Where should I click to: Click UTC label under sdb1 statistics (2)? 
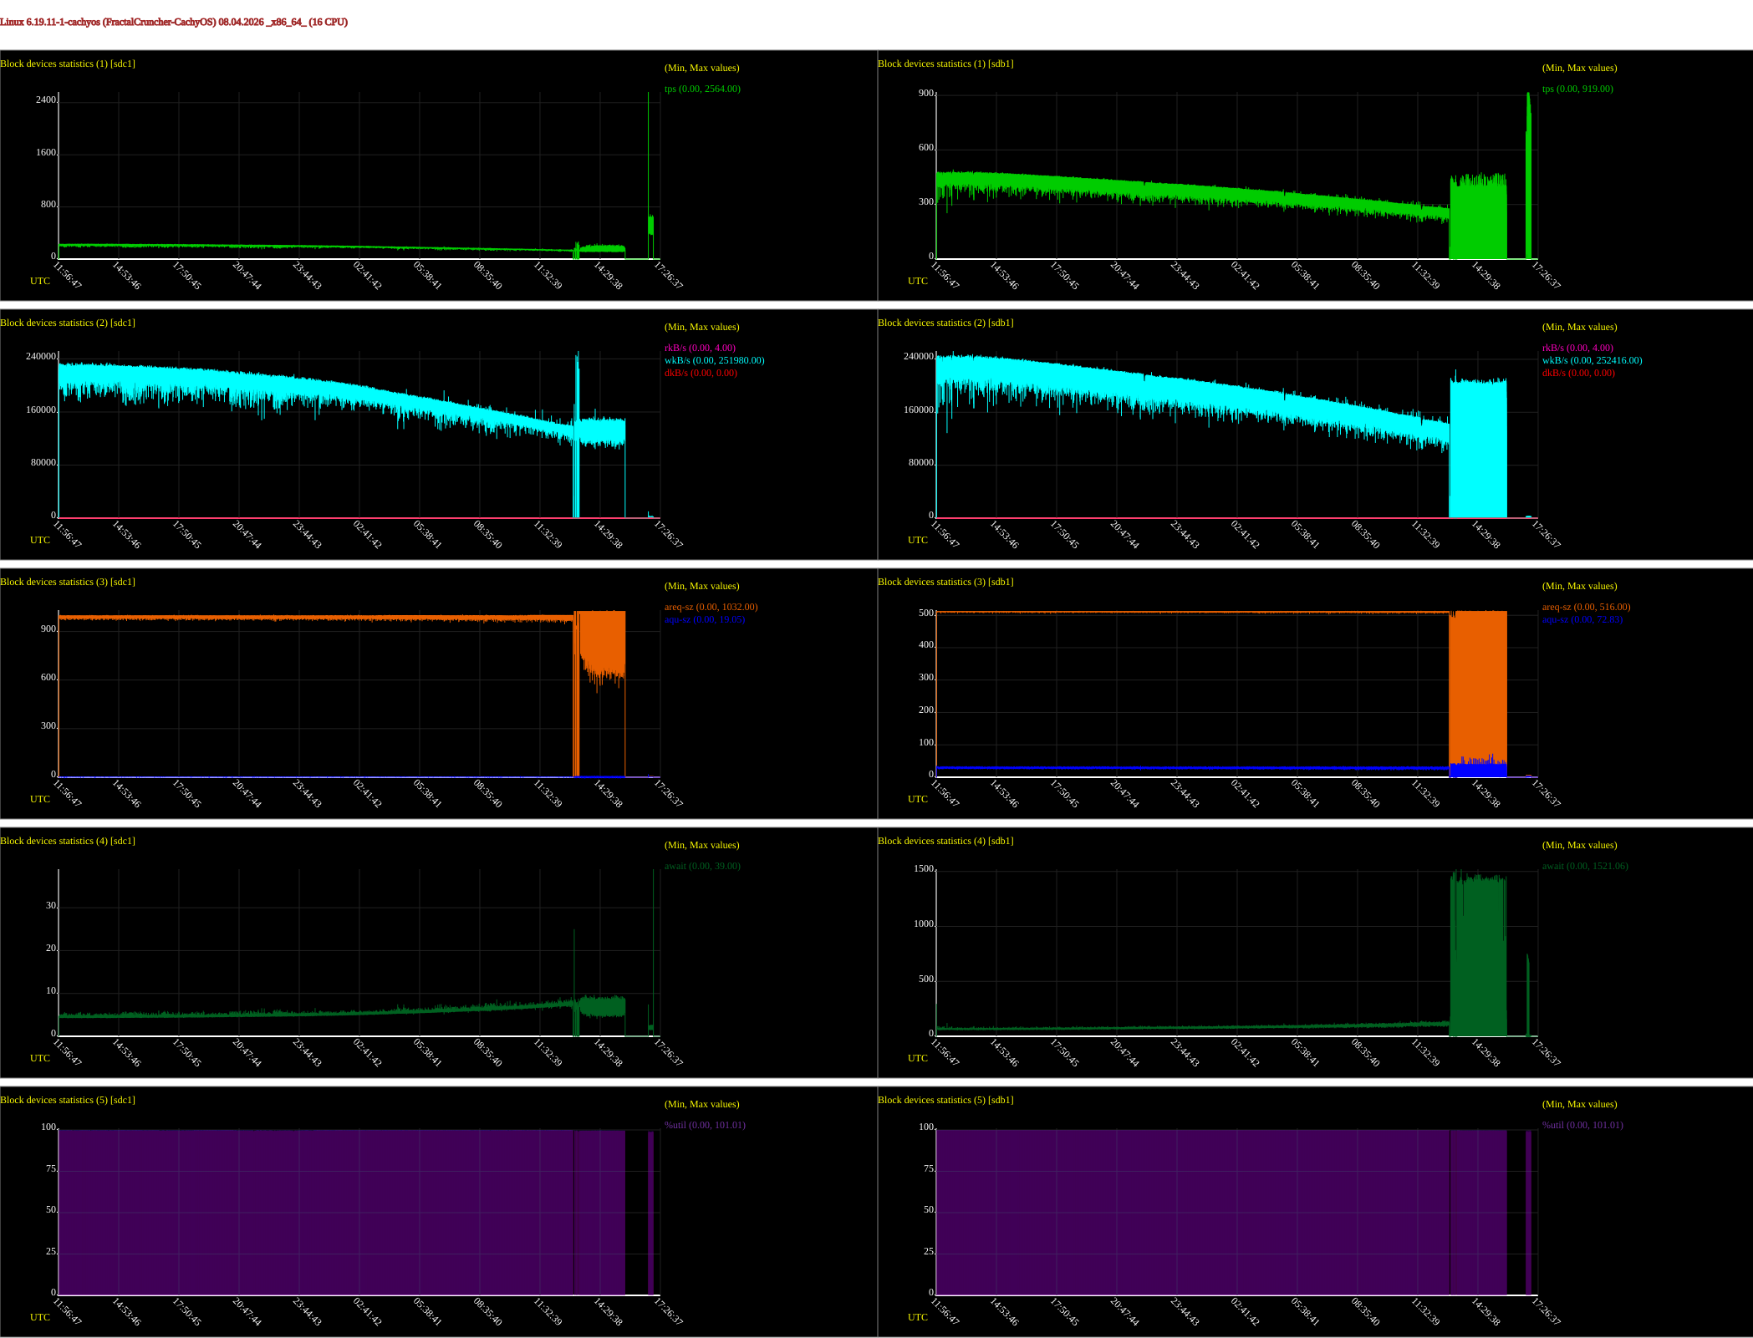coord(918,540)
